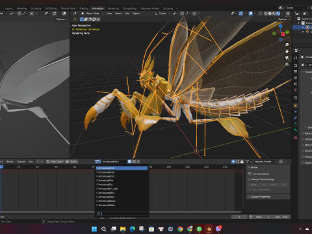312x234 pixels.
Task: Enable Manual Frame Range checkbox
Action: tap(249, 179)
